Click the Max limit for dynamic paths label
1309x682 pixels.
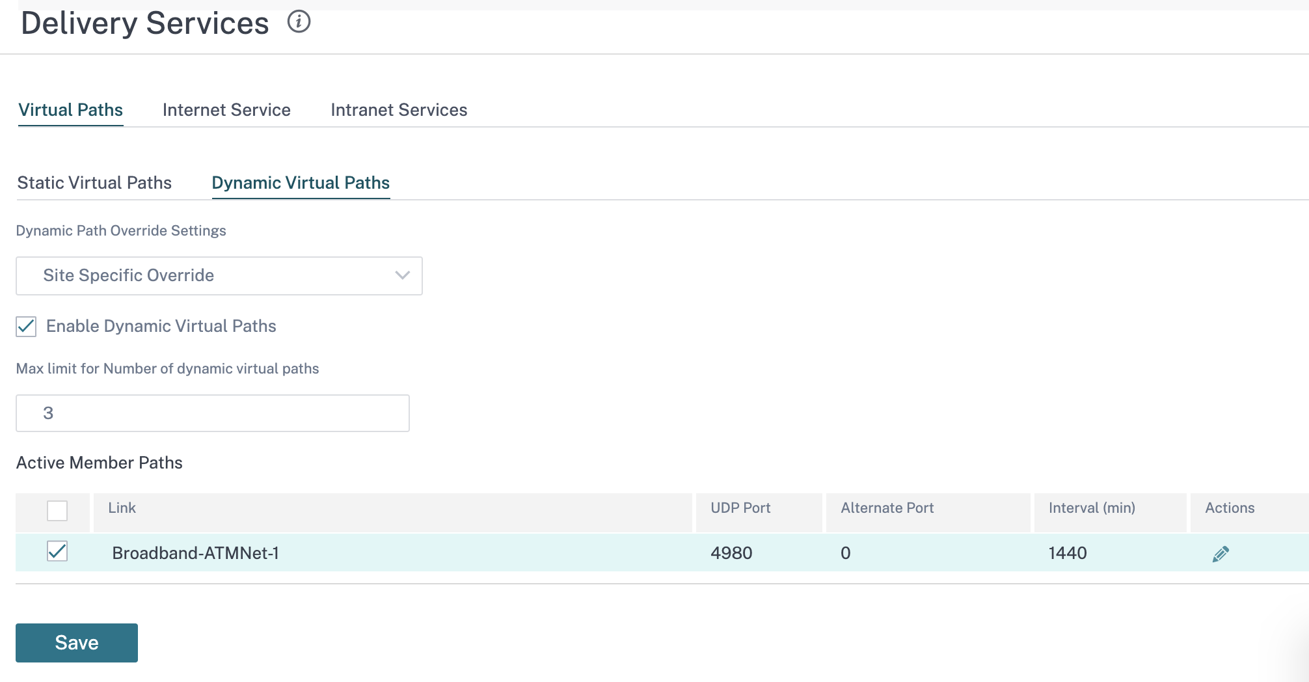(167, 369)
